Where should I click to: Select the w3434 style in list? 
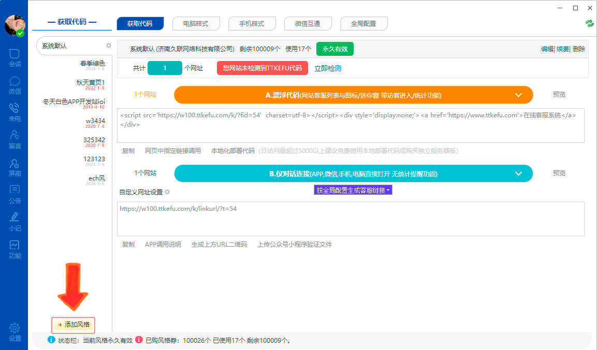click(96, 121)
